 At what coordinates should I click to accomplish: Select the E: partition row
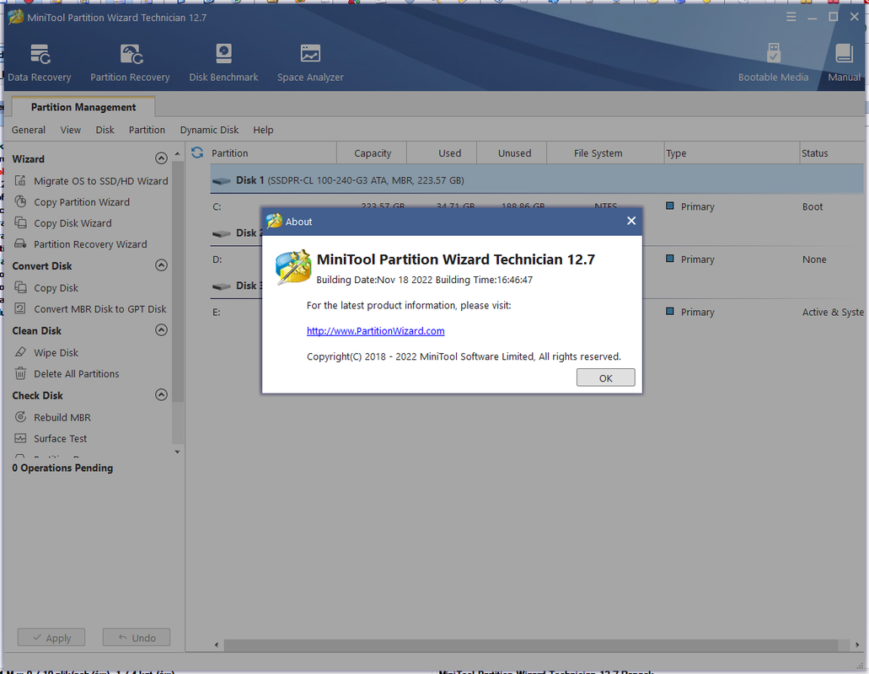[x=536, y=312]
